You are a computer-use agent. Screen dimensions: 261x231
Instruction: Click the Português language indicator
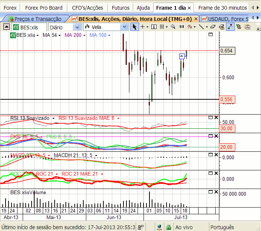click(222, 227)
